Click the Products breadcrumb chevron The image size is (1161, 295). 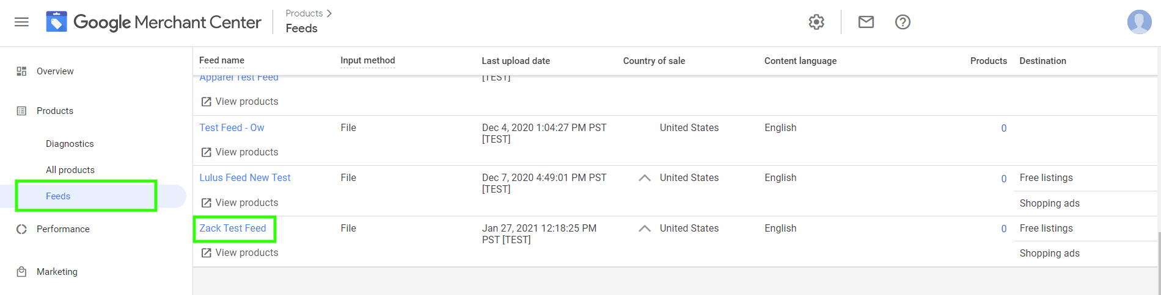[x=329, y=13]
